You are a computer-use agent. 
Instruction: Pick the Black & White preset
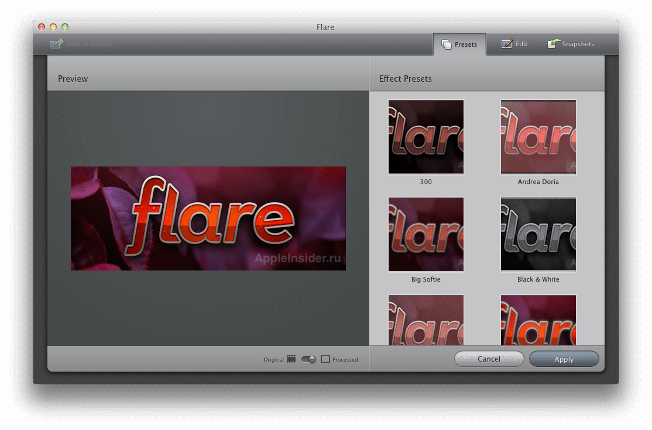tap(538, 234)
